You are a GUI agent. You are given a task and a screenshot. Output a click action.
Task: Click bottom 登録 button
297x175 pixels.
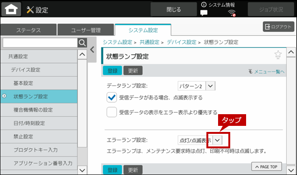(x=113, y=170)
